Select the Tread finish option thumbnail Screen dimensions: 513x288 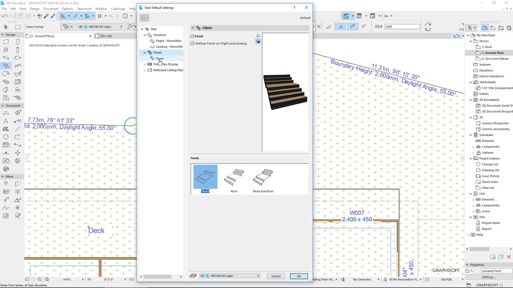205,179
